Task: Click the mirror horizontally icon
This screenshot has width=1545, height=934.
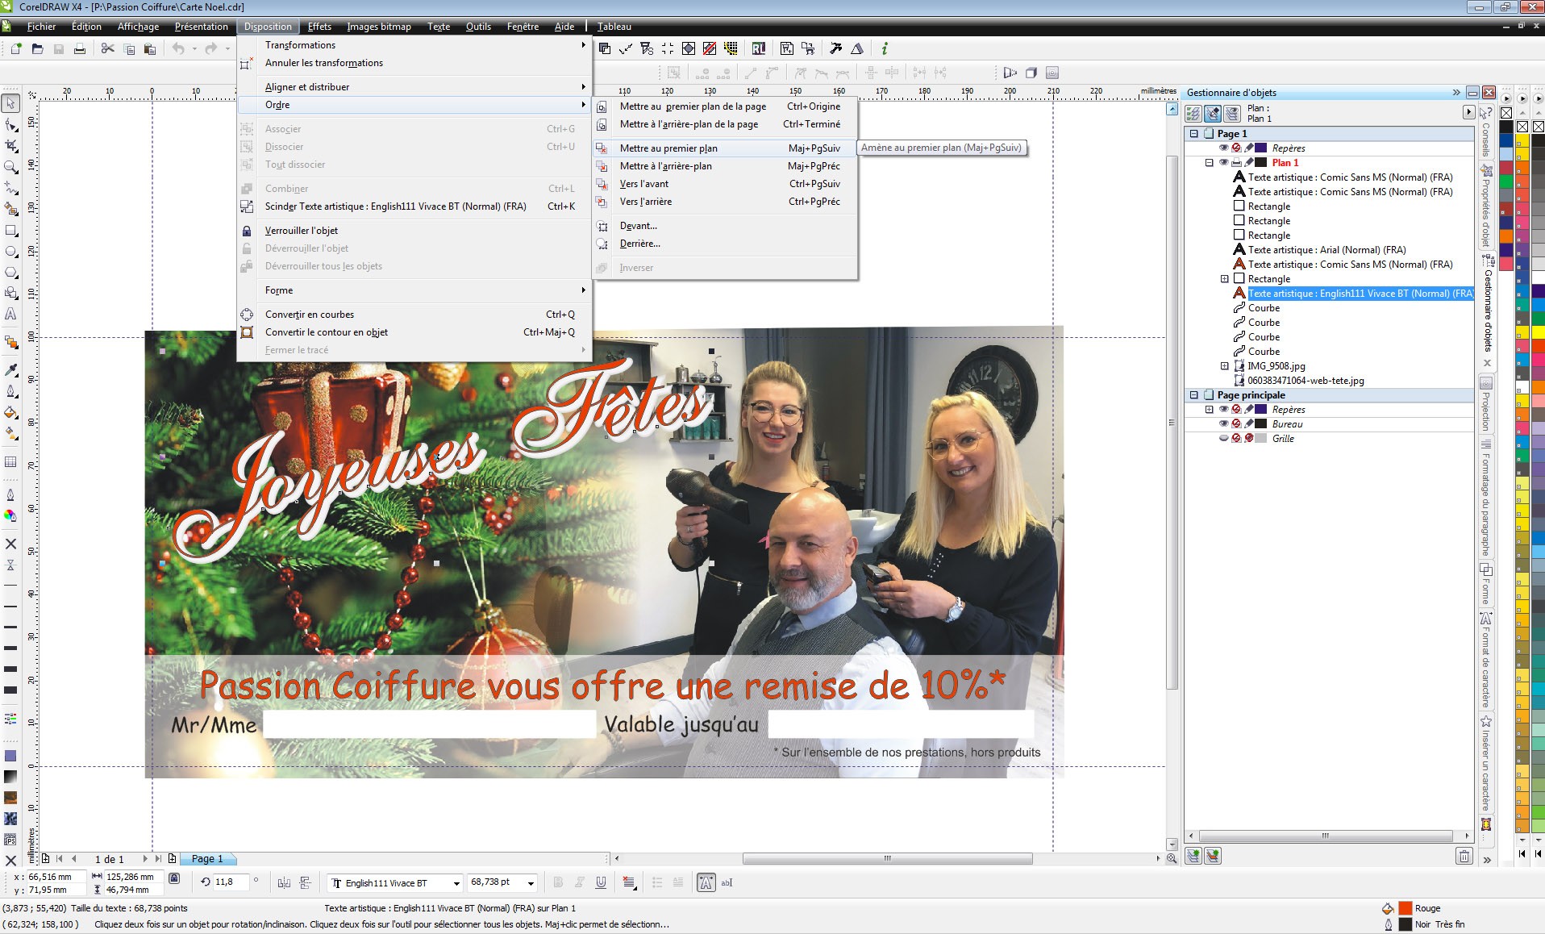Action: tap(284, 882)
